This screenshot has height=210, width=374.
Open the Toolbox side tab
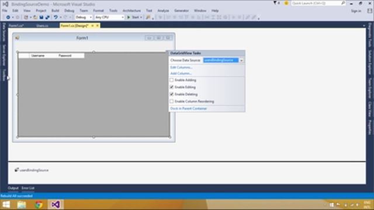click(4, 75)
